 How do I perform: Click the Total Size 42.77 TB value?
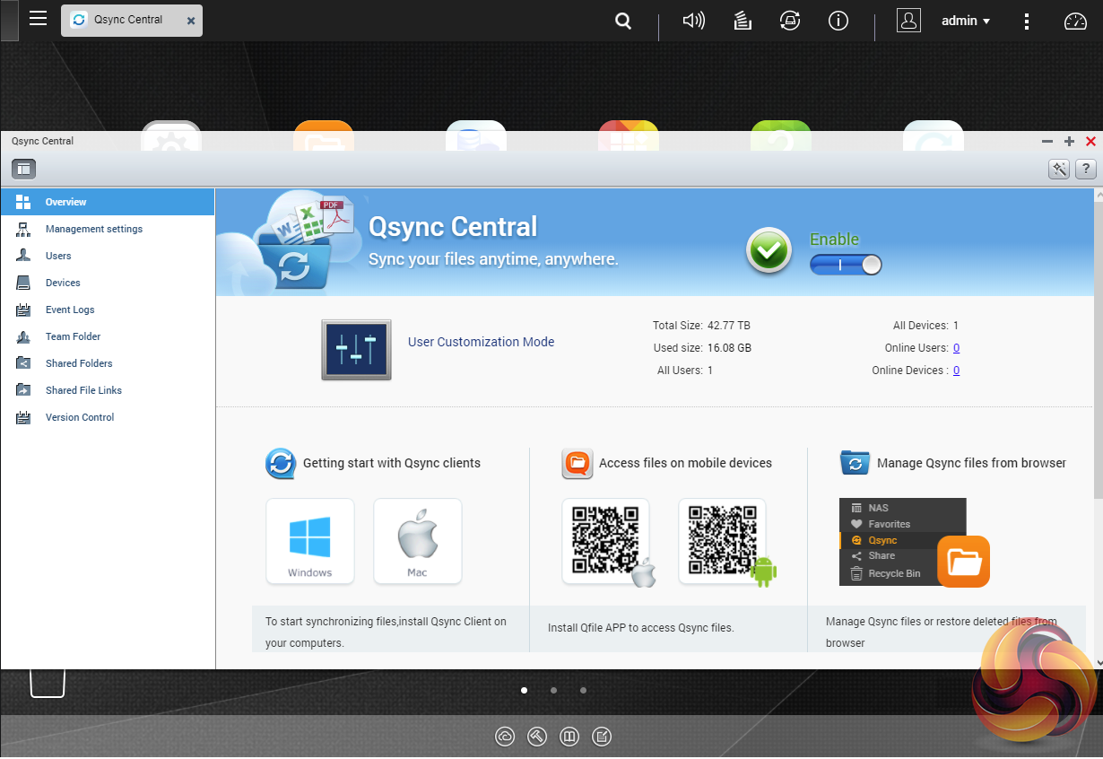click(x=729, y=326)
